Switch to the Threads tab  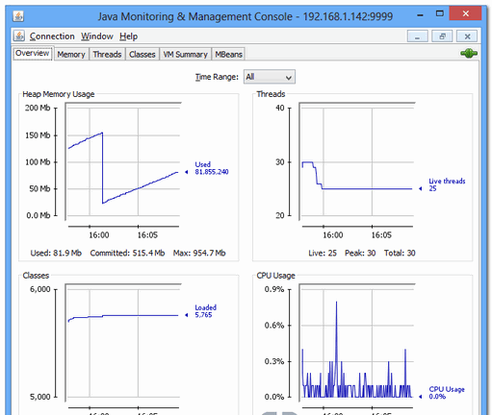[x=107, y=54]
